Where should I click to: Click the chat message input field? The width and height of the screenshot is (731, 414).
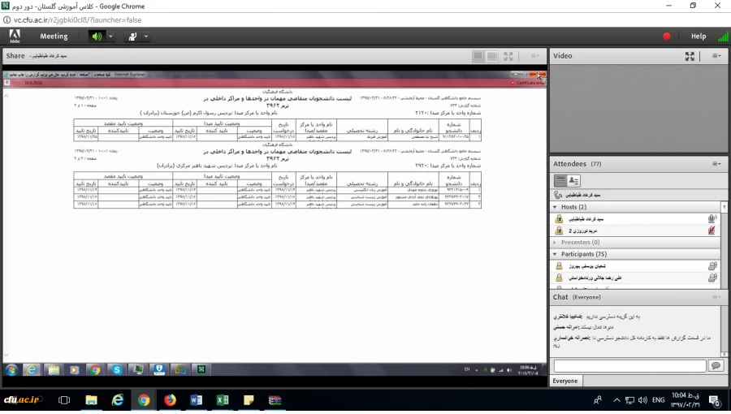[x=629, y=366]
